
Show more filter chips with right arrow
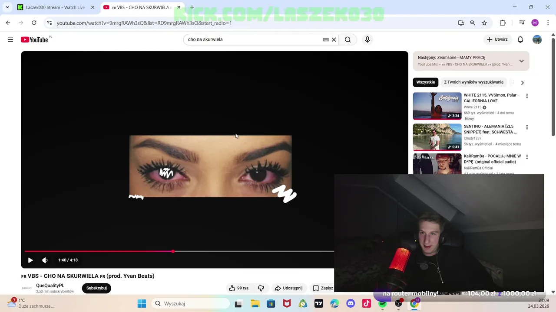point(522,83)
